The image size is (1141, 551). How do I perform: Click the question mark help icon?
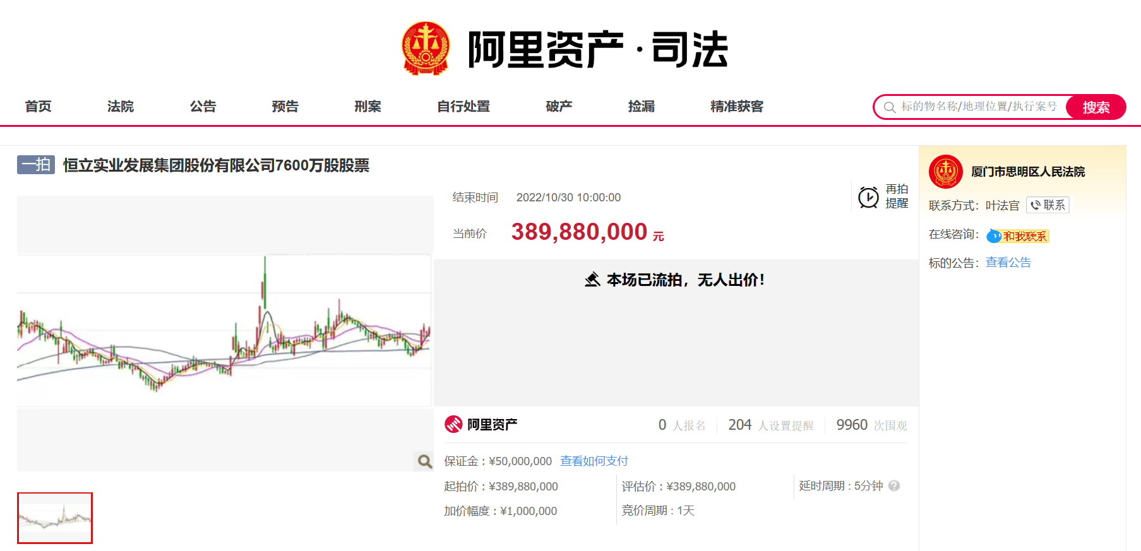pyautogui.click(x=894, y=485)
